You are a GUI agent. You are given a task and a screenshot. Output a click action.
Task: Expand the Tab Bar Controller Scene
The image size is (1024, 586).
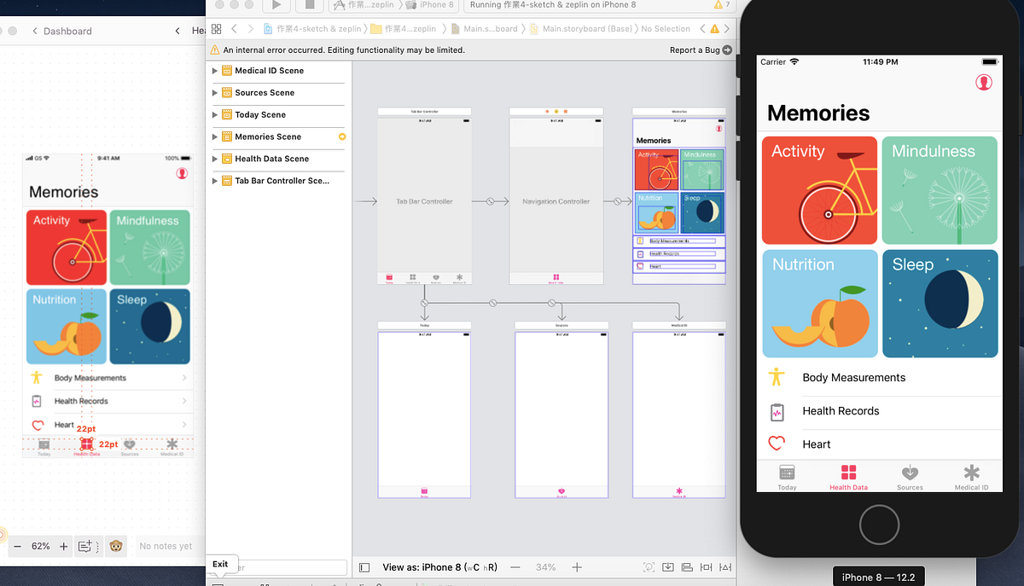[x=217, y=180]
